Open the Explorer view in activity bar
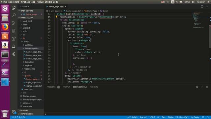Screen dimensions: 211x119 14,8
